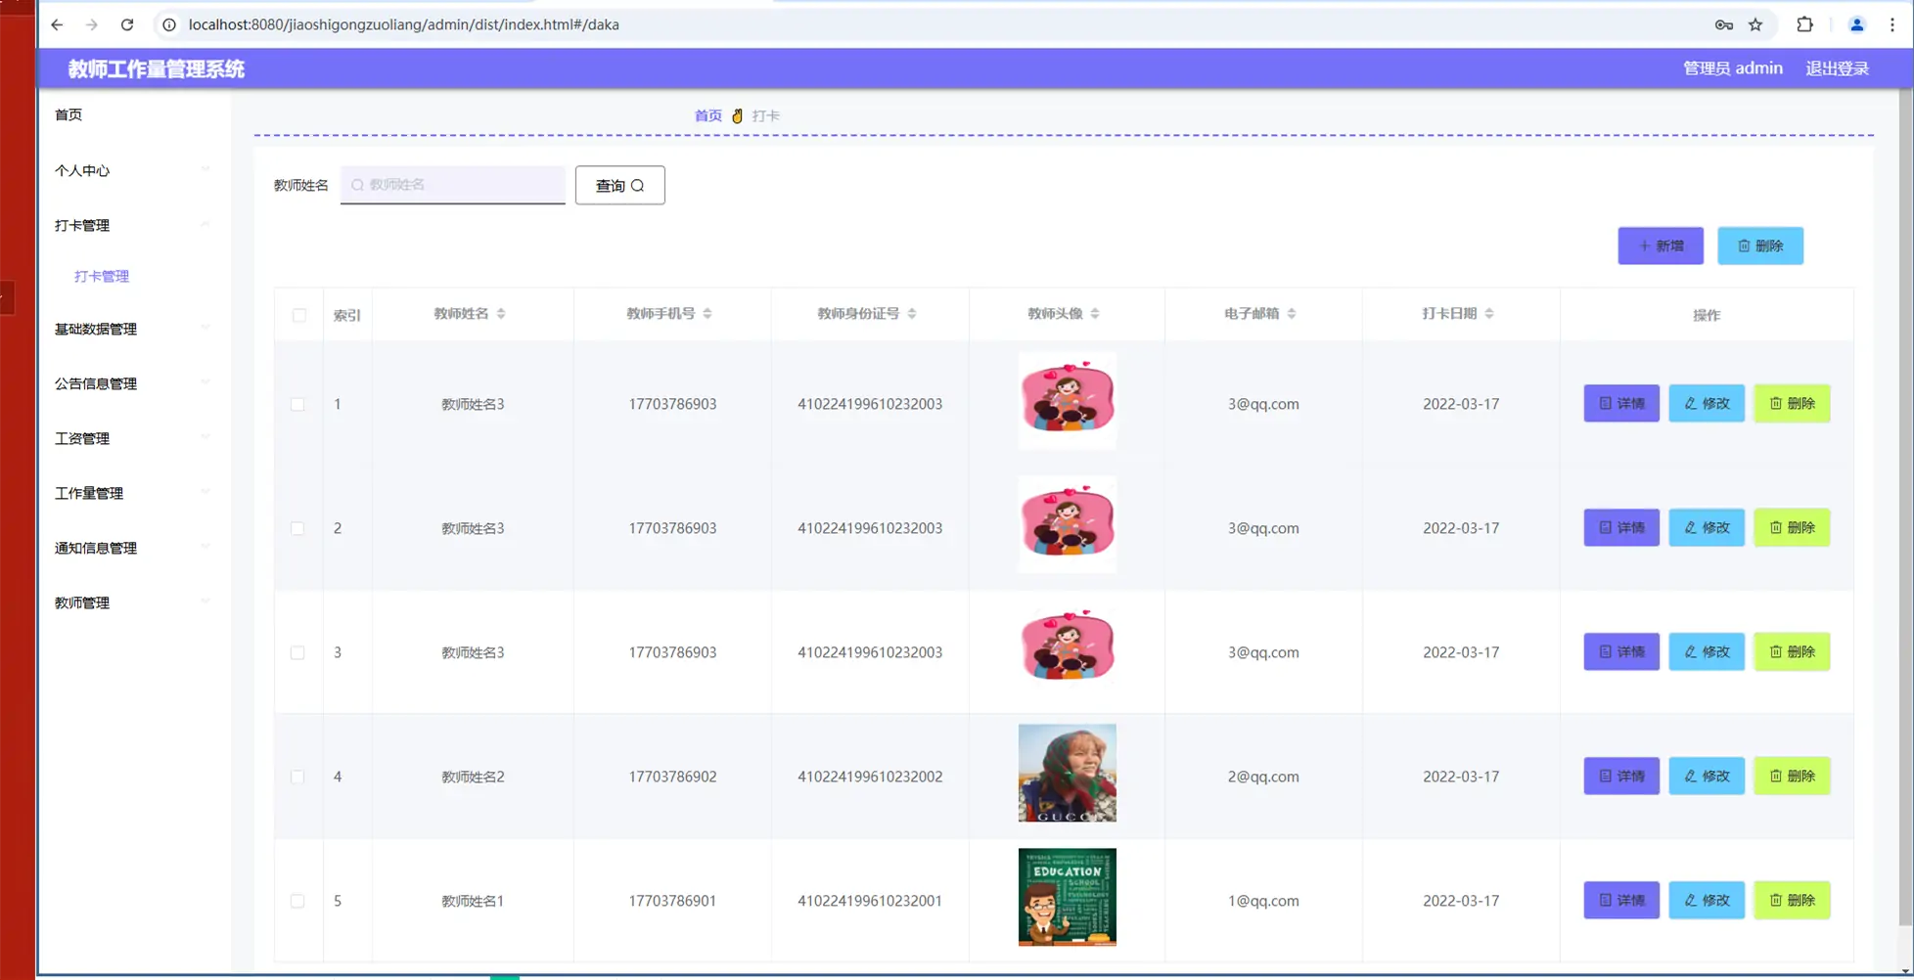View site information icon next to URL

click(169, 24)
